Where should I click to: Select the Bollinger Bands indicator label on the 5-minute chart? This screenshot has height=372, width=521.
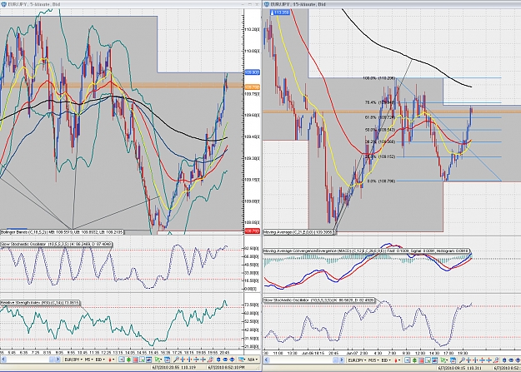click(x=62, y=232)
